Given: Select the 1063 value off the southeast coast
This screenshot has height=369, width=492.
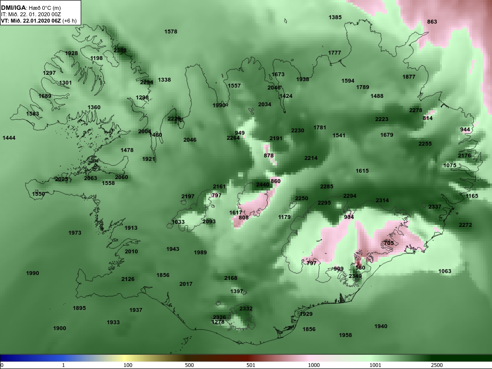Looking at the screenshot, I should click(x=445, y=272).
